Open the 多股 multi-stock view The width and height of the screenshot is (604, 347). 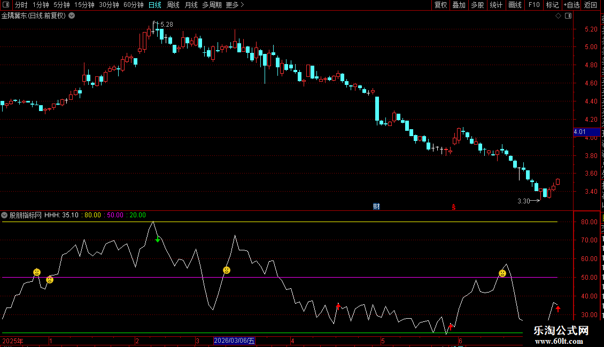coord(477,5)
